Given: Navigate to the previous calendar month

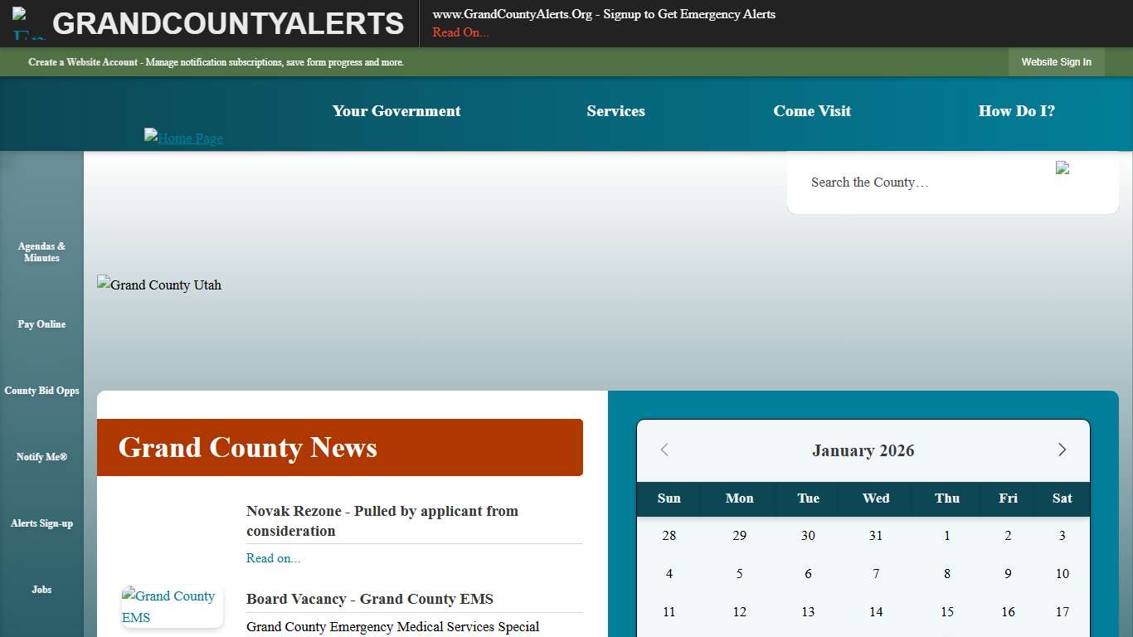Looking at the screenshot, I should pyautogui.click(x=664, y=450).
